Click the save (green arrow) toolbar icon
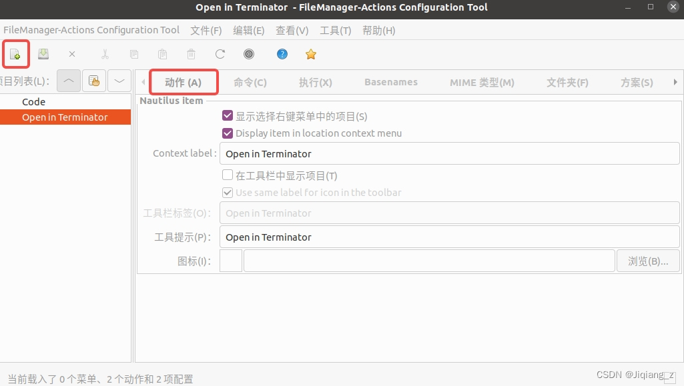Viewport: 684px width, 386px height. (43, 54)
